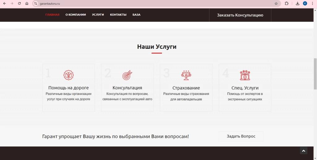The width and height of the screenshot is (317, 160).
Task: Click text Консультация по вопросам, связанных с эксплуатацией
Action: click(x=127, y=96)
